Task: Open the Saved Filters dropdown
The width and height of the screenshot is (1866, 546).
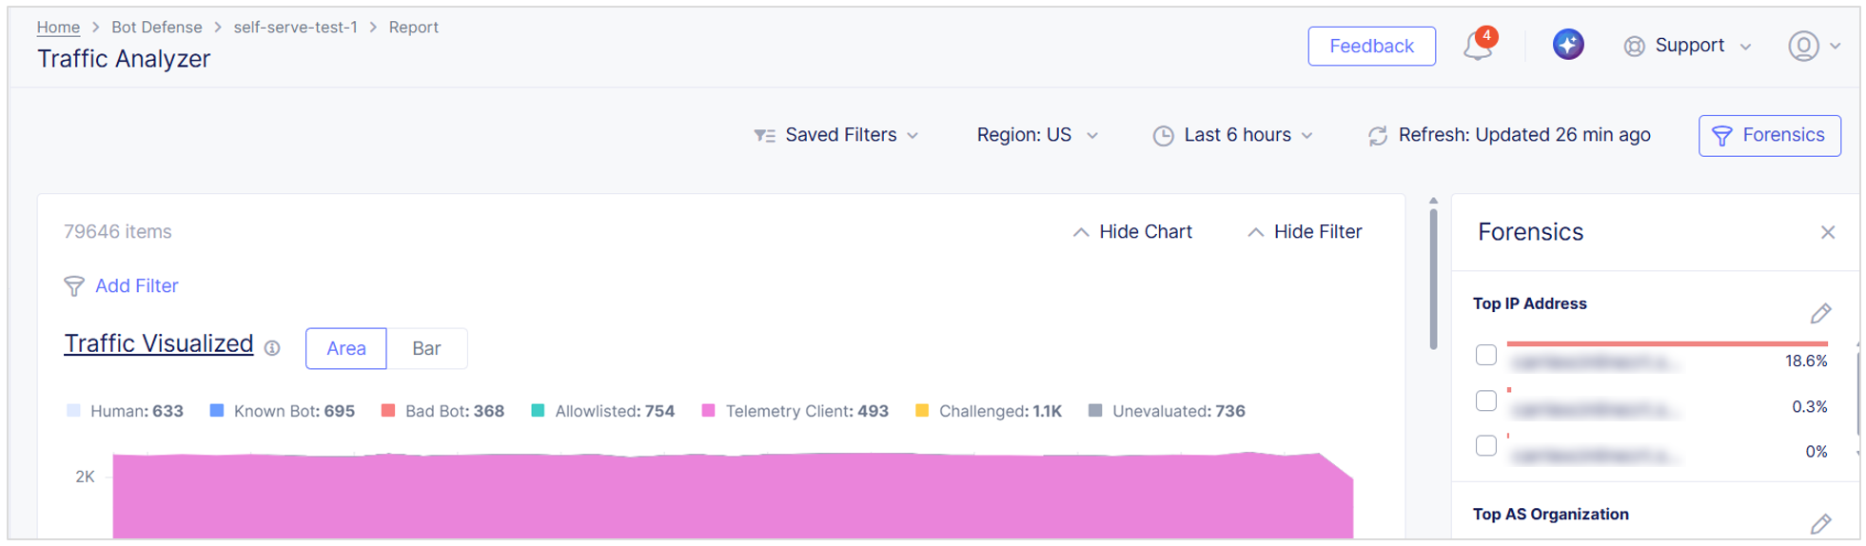Action: pos(836,135)
